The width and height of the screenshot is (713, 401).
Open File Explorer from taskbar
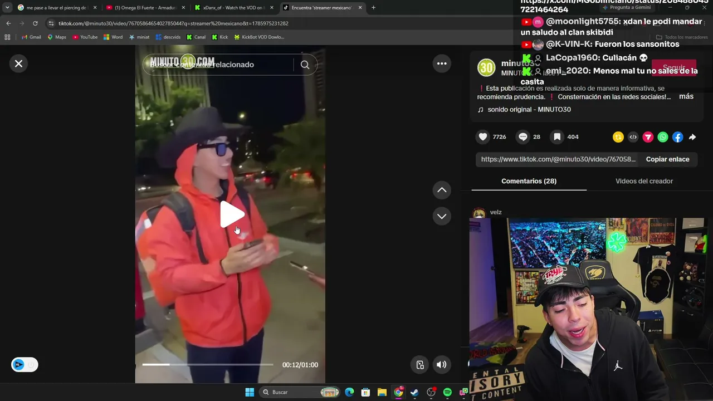382,392
